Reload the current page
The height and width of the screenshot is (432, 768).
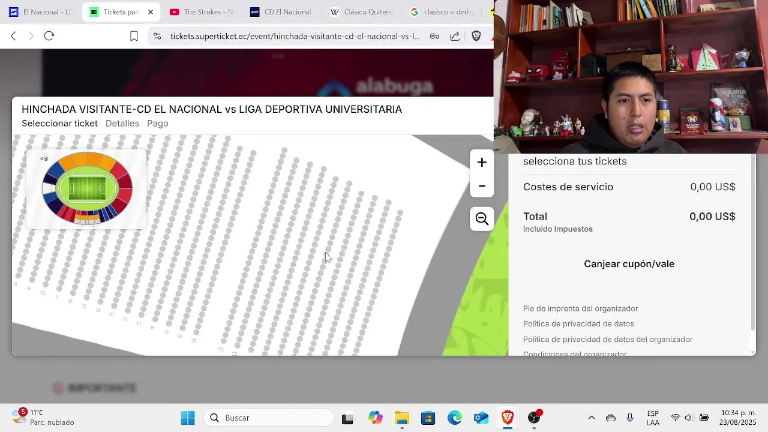[49, 36]
